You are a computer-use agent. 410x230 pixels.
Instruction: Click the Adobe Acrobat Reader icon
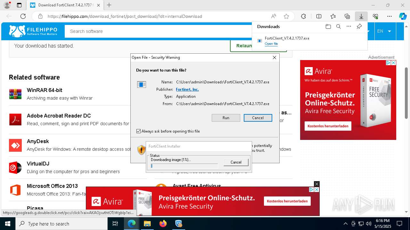coord(15,119)
